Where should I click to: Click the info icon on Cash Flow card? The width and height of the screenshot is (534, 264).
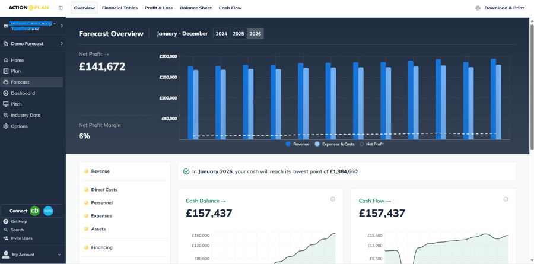(x=506, y=199)
